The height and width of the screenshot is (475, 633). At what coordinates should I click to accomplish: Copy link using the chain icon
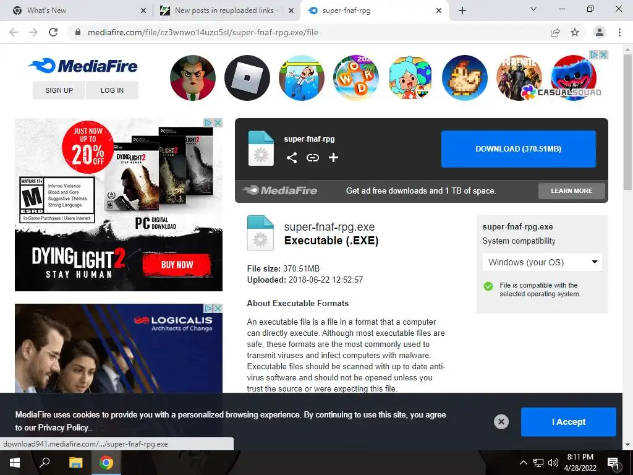(312, 158)
